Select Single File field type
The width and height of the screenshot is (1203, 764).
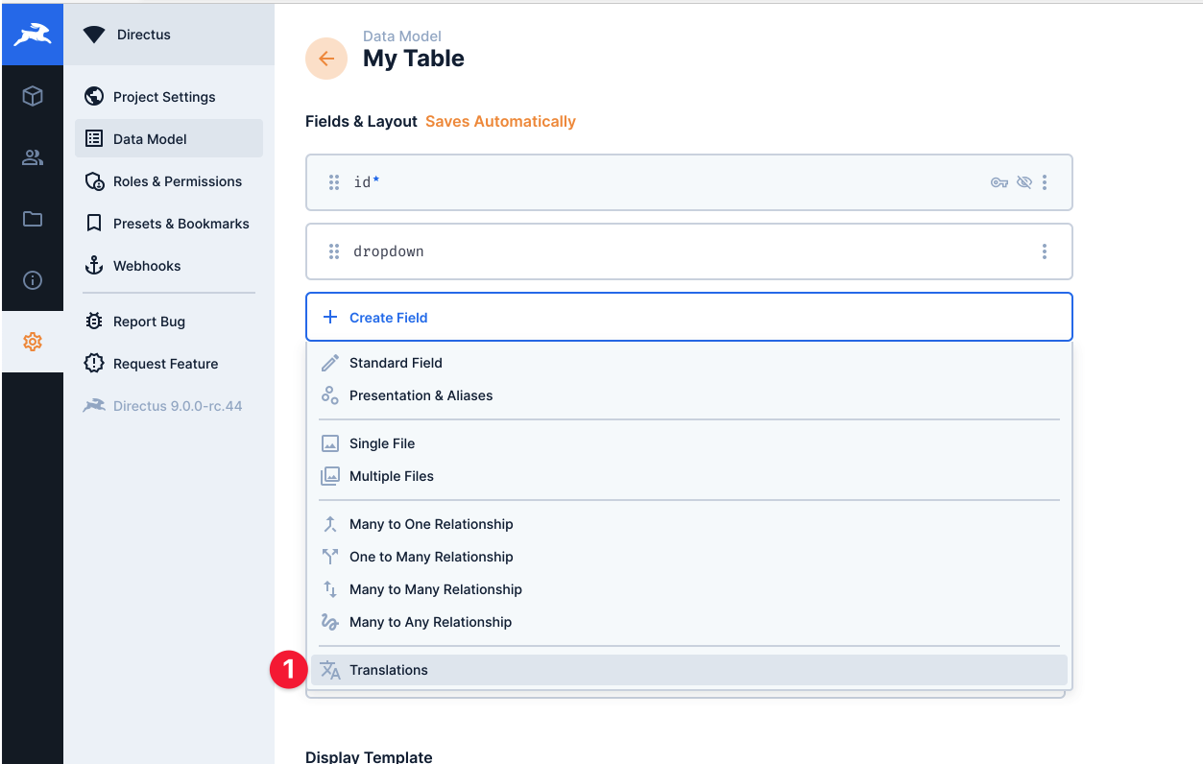tap(688, 443)
